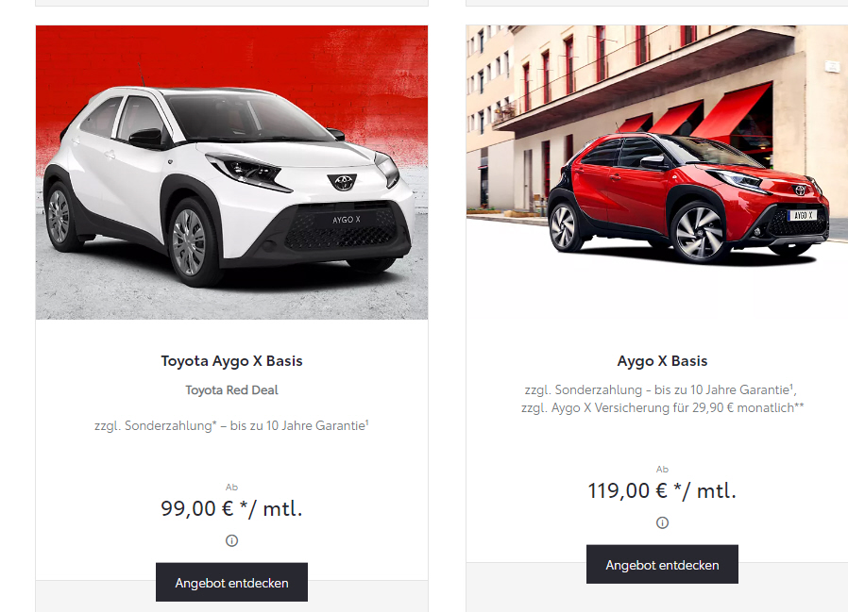Select the Toyota Aygo X Basis heading
The width and height of the screenshot is (848, 612).
[x=231, y=361]
